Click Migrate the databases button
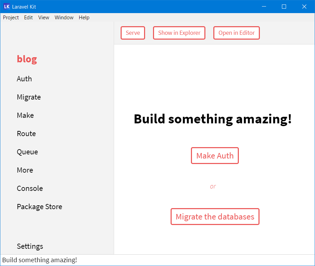Viewport: 315px width, 266px height. 215,217
